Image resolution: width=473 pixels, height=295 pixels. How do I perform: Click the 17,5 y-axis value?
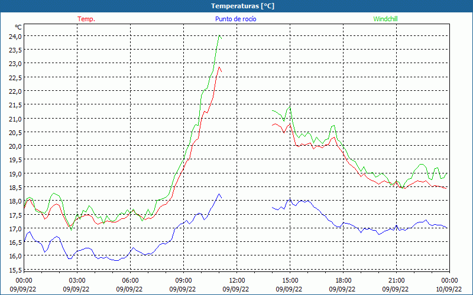[x=15, y=215]
